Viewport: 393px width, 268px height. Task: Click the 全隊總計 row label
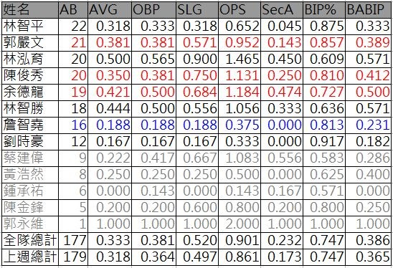[x=30, y=241]
